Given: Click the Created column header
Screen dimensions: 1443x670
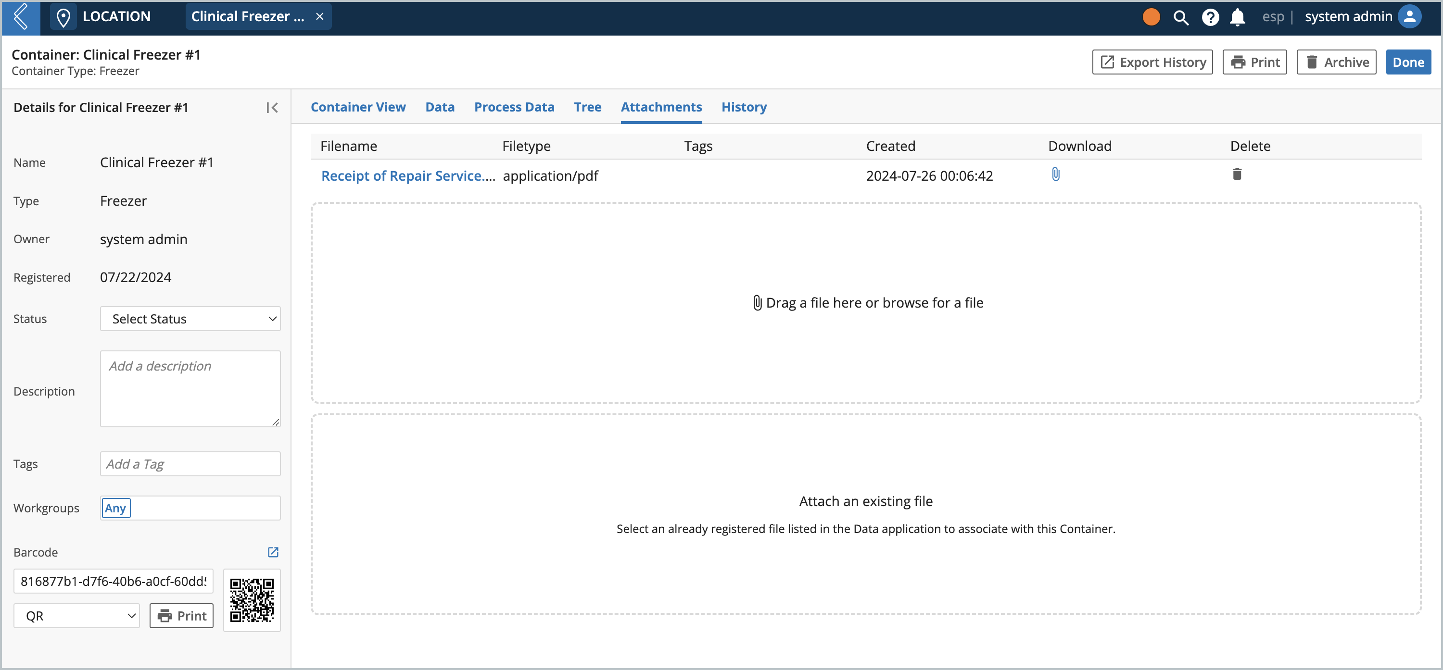Looking at the screenshot, I should (891, 146).
